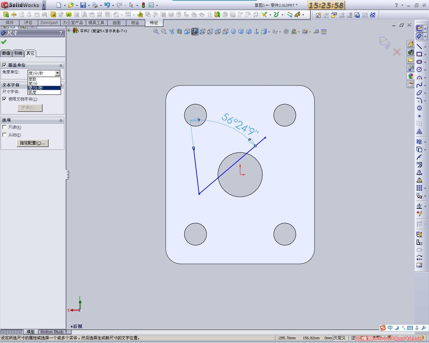Select the Rectangle sketch tool
Screen dimensions: 429x343
pos(419,54)
